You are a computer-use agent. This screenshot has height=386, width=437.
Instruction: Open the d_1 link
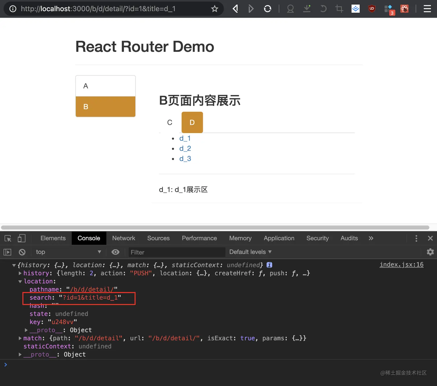(x=185, y=138)
